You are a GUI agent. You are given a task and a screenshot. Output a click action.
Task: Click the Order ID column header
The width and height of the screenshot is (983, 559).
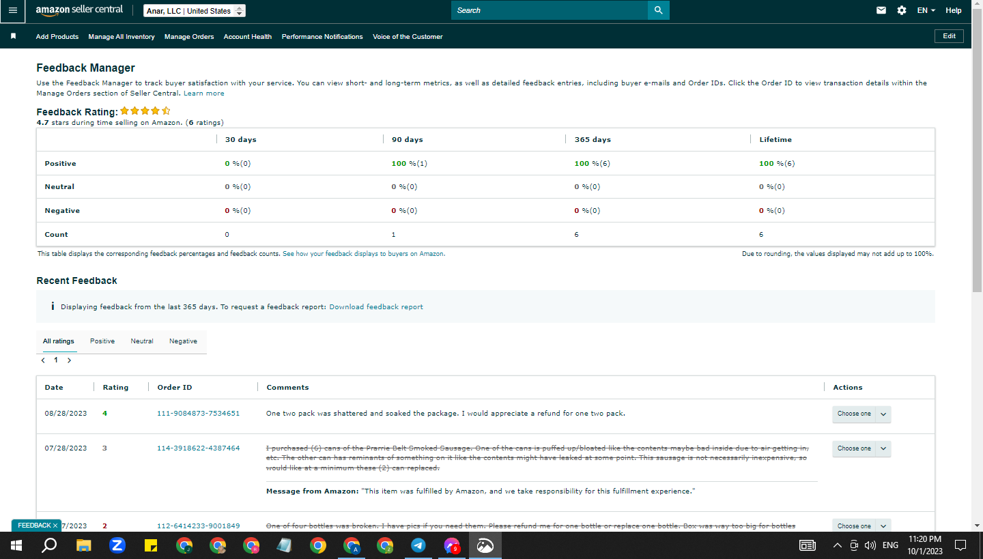coord(175,388)
